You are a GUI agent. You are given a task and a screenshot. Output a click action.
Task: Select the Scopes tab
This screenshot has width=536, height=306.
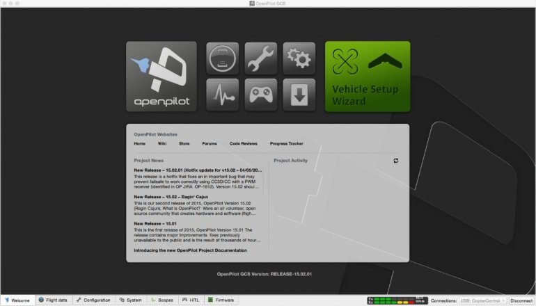[161, 300]
